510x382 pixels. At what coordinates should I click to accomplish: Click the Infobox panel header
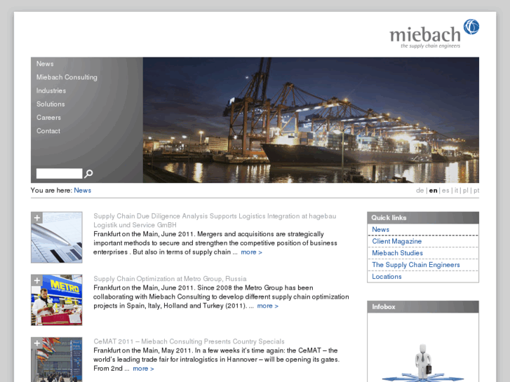click(423, 307)
